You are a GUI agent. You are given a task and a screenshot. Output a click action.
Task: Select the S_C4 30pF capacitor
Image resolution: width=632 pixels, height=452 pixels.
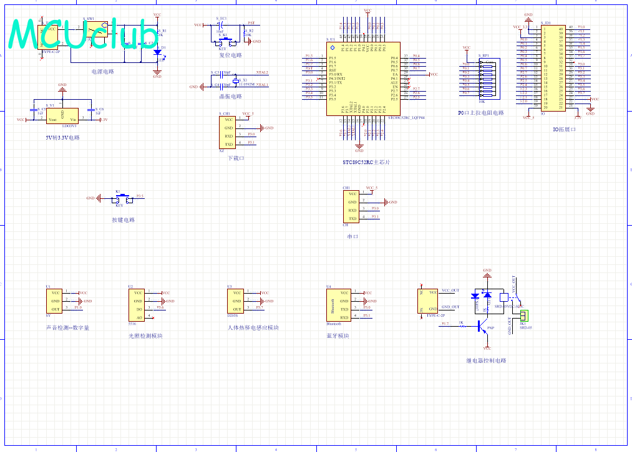(x=221, y=87)
